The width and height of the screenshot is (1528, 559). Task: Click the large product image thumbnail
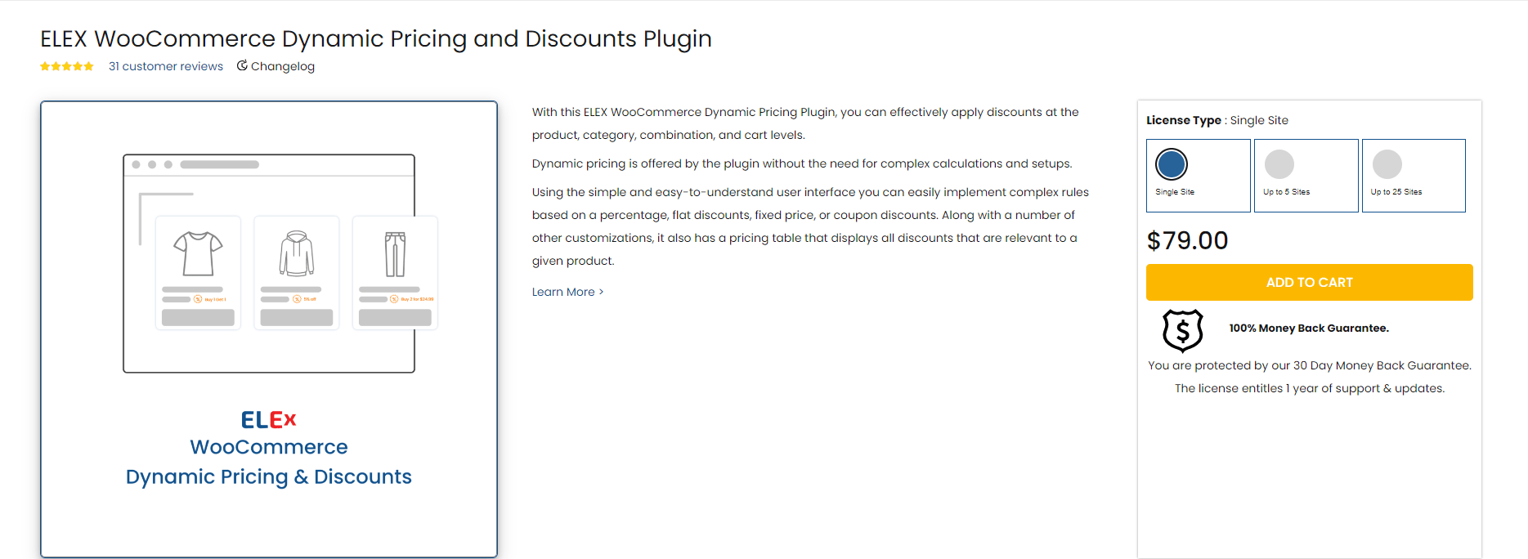(x=268, y=327)
